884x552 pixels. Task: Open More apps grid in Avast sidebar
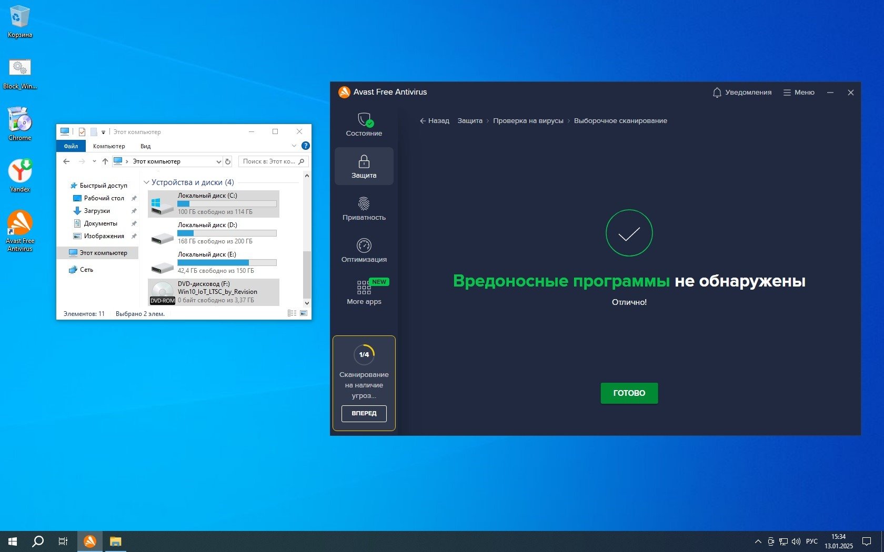point(364,292)
